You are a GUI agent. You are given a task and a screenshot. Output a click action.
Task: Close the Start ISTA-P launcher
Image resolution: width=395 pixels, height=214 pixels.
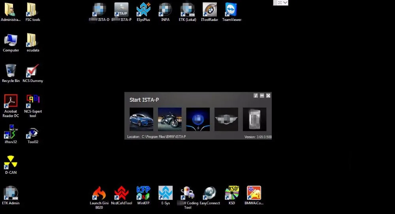click(268, 95)
